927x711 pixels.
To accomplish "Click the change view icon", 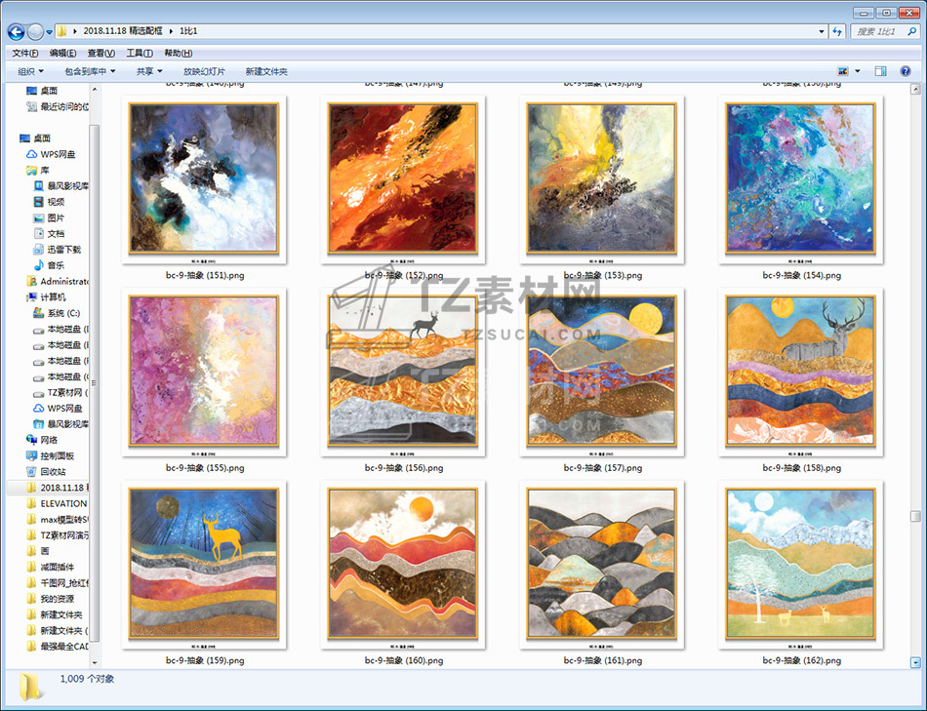I will 843,71.
